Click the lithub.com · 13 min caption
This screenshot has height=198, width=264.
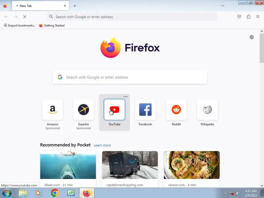[59, 185]
